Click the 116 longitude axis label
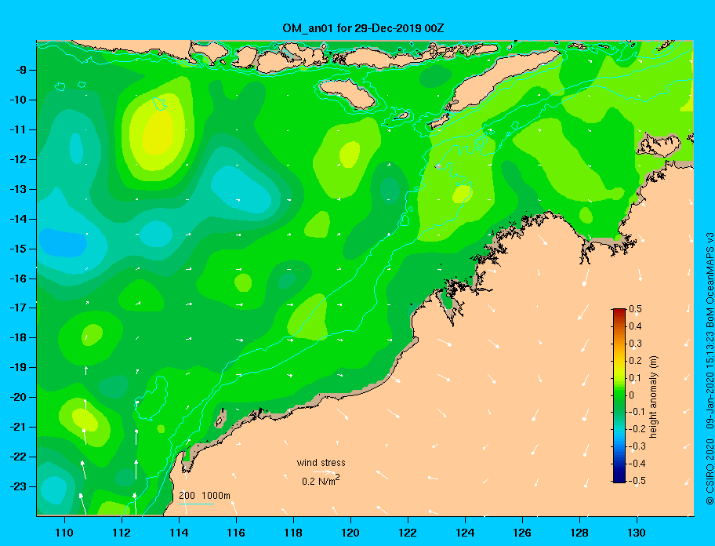715x546 pixels. click(x=236, y=533)
